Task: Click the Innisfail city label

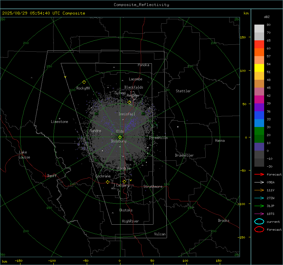Action: coord(127,114)
